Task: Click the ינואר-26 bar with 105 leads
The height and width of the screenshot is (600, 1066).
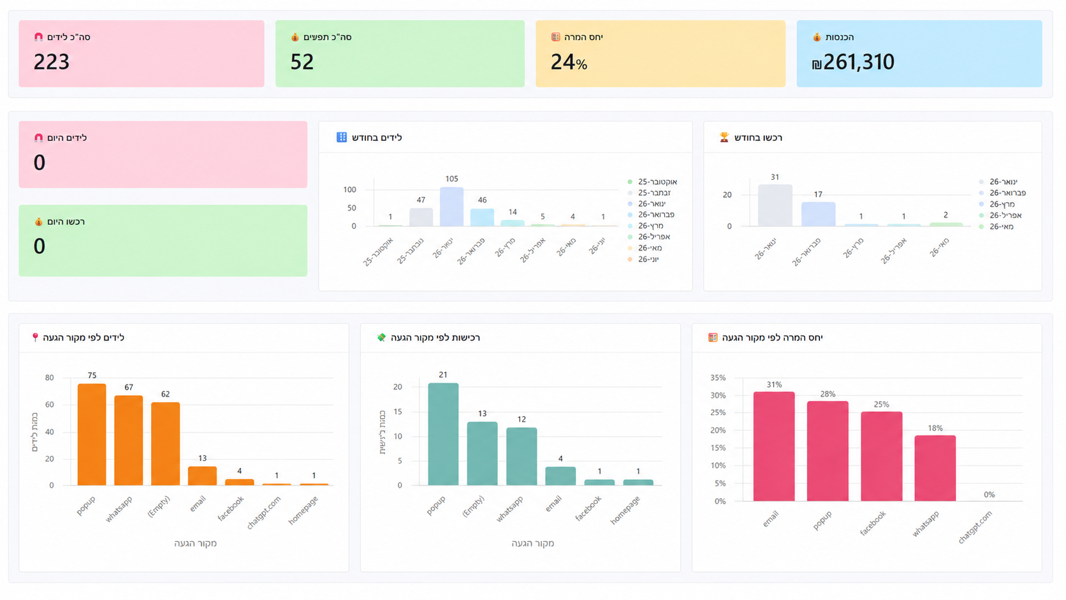Action: click(x=451, y=207)
